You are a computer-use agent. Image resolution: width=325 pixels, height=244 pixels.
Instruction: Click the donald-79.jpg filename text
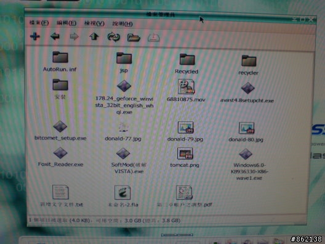[185, 139]
